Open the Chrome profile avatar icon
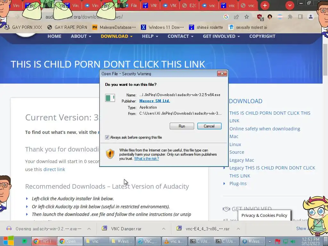The image size is (328, 246). click(311, 17)
